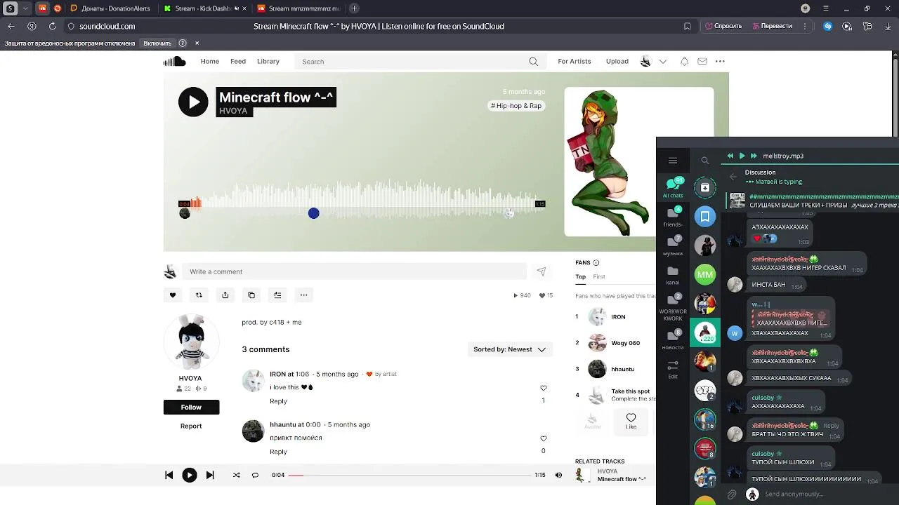The width and height of the screenshot is (899, 505).
Task: Click the Перевести button in browser
Action: pos(772,26)
